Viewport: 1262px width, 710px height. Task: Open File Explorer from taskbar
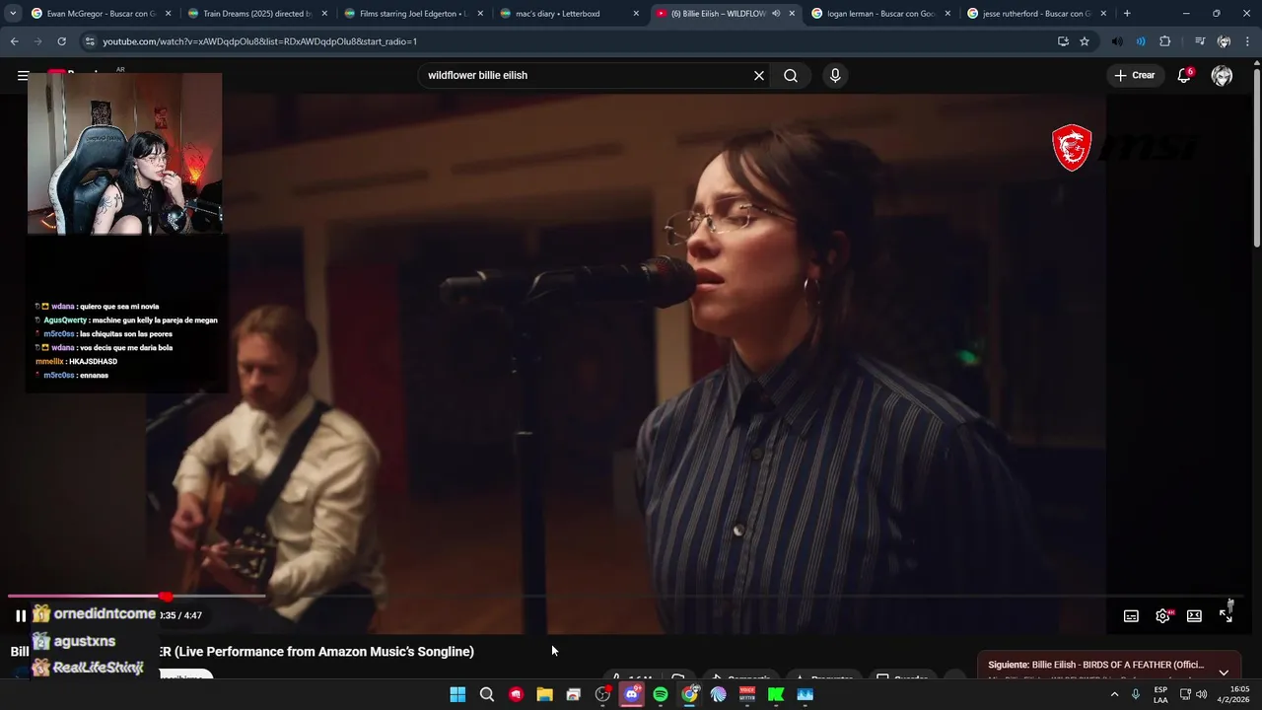(544, 694)
